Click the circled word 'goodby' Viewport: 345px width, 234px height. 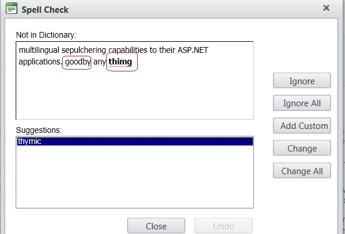(x=78, y=62)
